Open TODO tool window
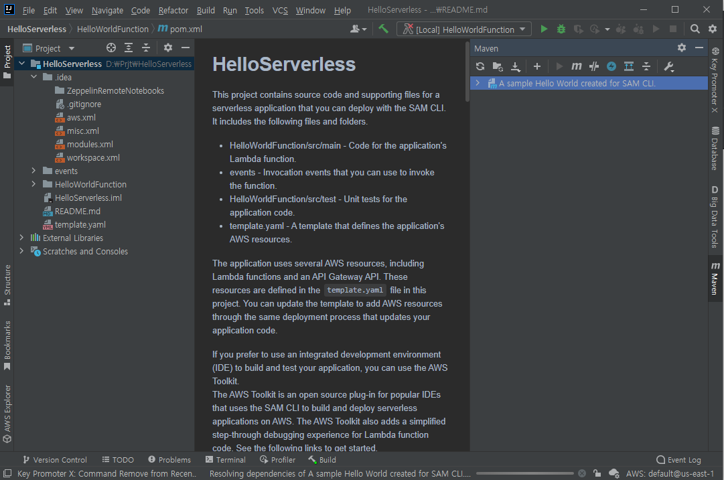The width and height of the screenshot is (724, 480). tap(118, 460)
